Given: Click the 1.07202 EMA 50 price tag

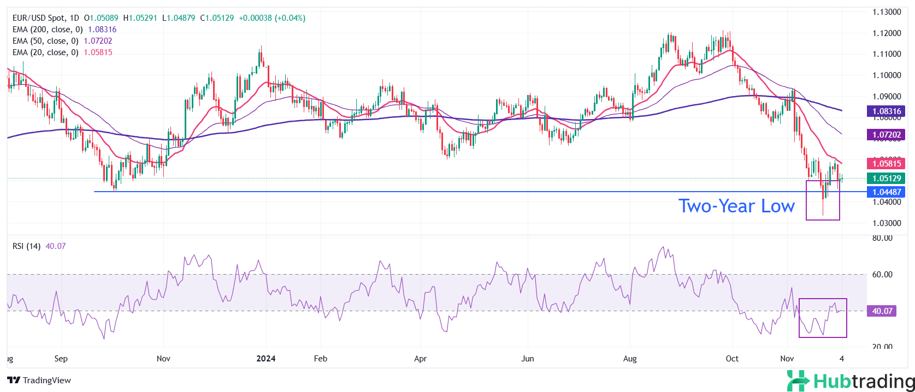Looking at the screenshot, I should pyautogui.click(x=886, y=134).
